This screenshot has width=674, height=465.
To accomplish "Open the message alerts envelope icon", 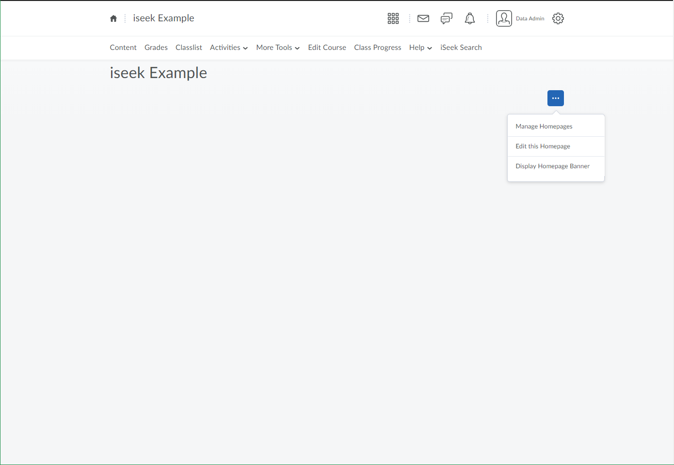I will pos(423,18).
